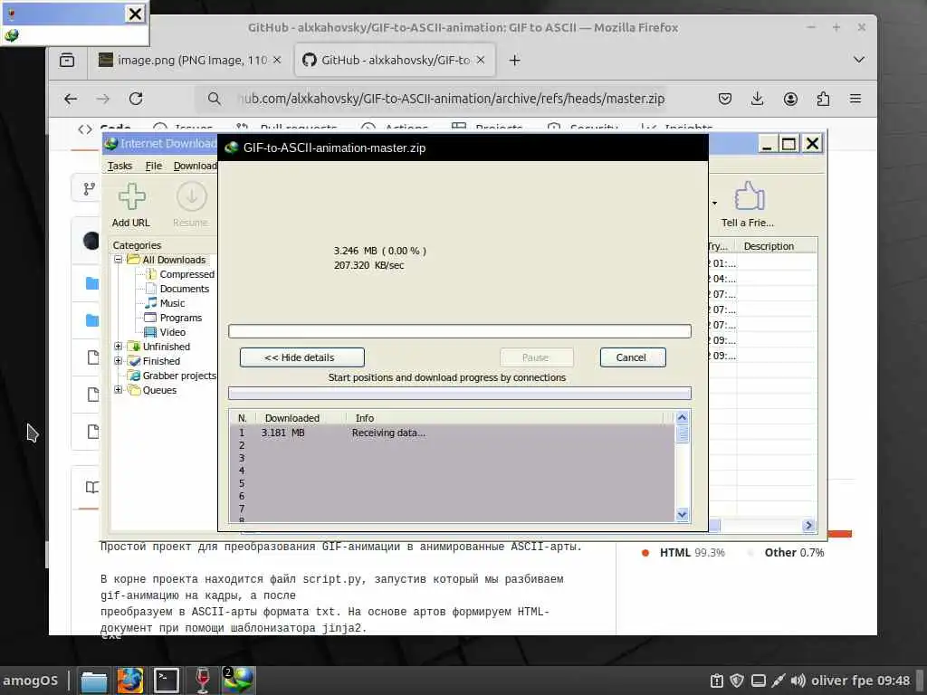The height and width of the screenshot is (695, 927).
Task: Click the Pause button
Action: pos(536,357)
